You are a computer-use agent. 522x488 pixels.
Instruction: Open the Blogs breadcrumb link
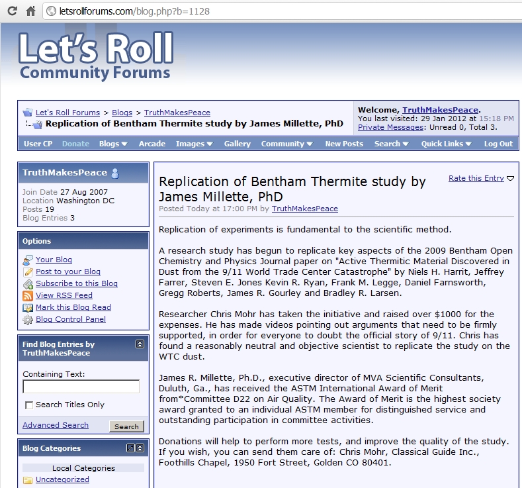click(x=122, y=113)
